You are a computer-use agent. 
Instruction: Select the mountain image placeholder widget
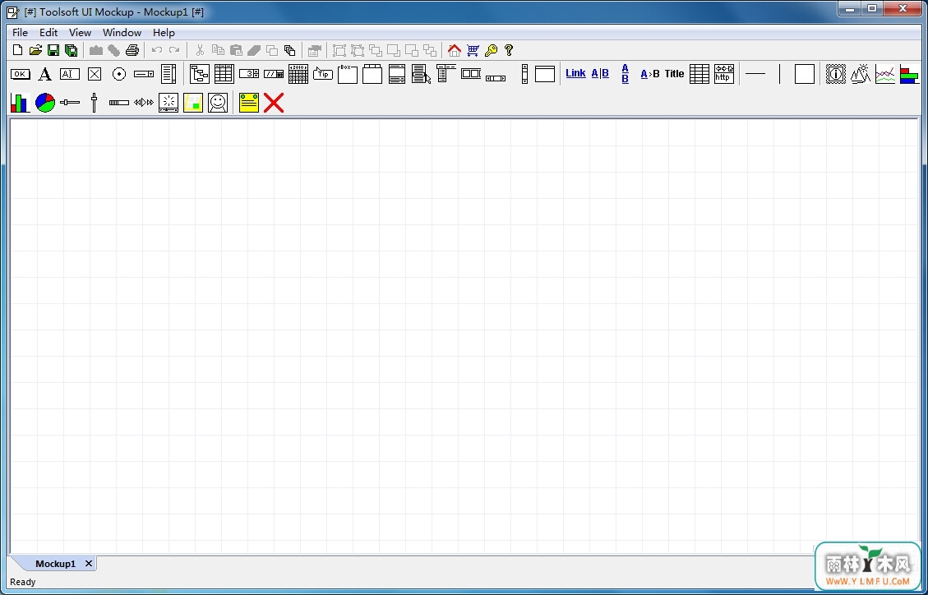pos(861,74)
